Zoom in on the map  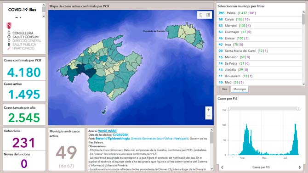point(209,110)
